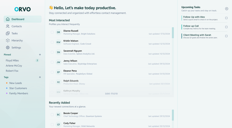Click the badge showing 2 on Floyd Miles

click(x=37, y=61)
